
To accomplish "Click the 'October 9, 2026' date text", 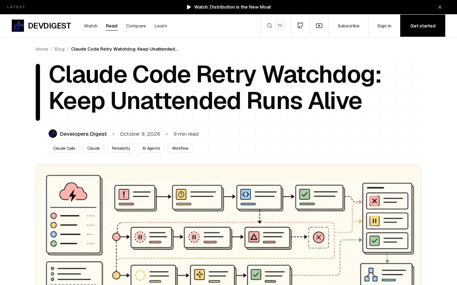I will tap(140, 134).
